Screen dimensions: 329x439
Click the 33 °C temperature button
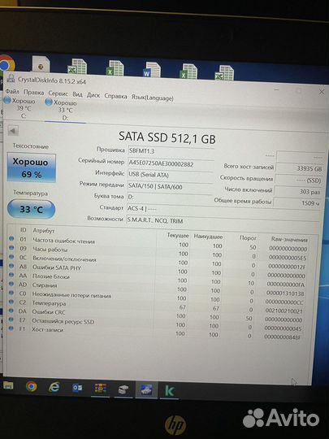[x=32, y=209]
